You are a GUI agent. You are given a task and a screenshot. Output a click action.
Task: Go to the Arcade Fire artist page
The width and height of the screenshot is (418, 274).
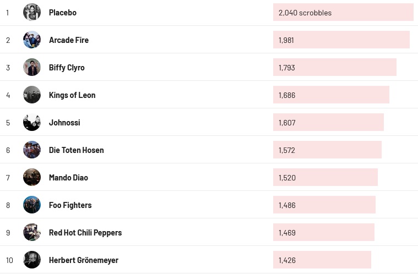point(69,40)
